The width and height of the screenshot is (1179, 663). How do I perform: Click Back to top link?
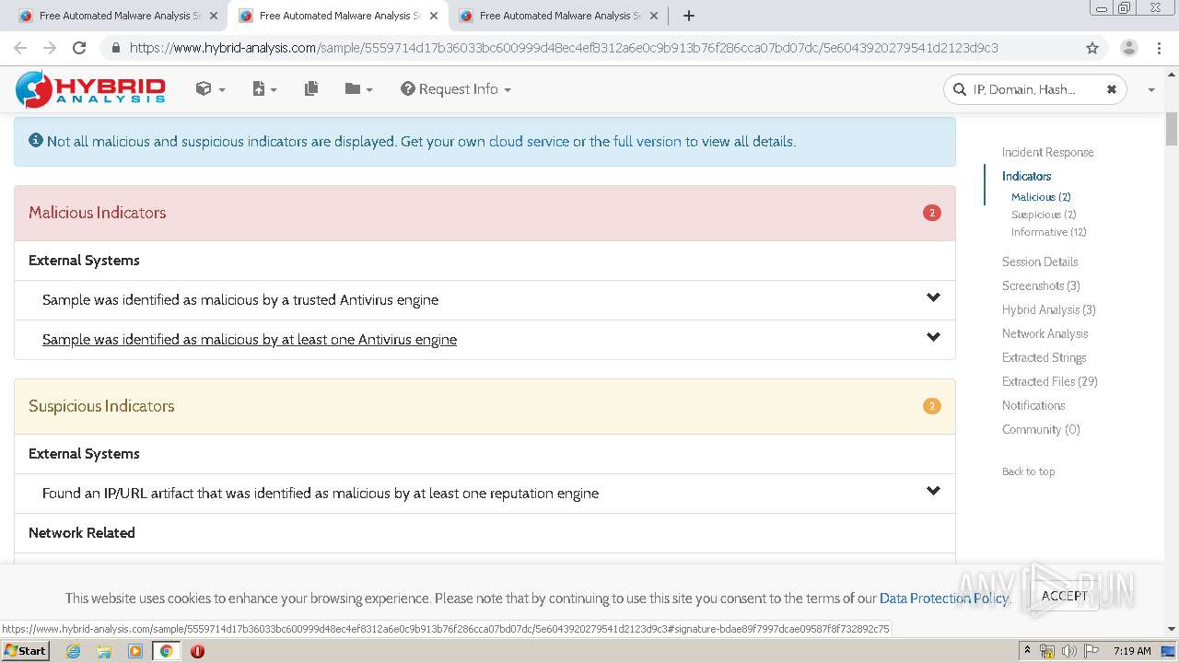click(x=1029, y=471)
